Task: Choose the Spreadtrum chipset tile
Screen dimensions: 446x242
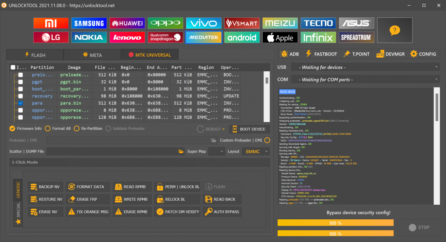Action: tap(356, 37)
